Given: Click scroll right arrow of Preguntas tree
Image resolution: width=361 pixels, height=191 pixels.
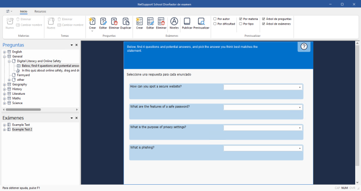Looking at the screenshot, I should 77,110.
